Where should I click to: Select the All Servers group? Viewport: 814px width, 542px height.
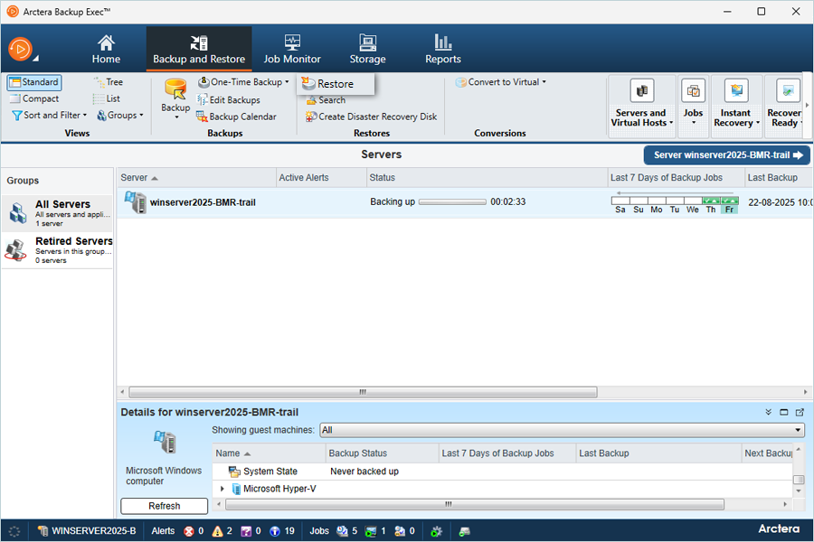(57, 213)
